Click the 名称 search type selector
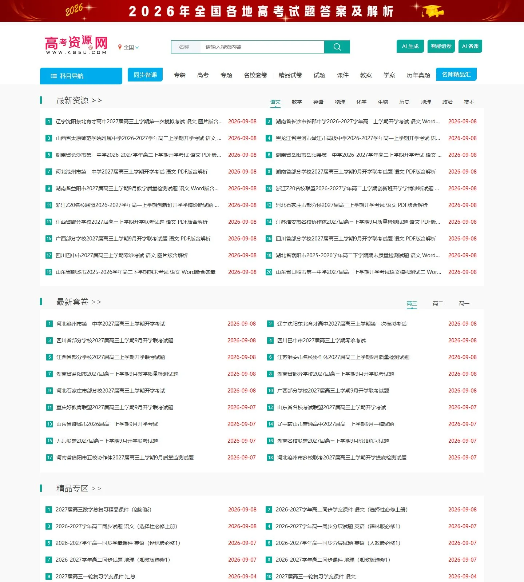Screen dimensions: 524x582 point(186,47)
